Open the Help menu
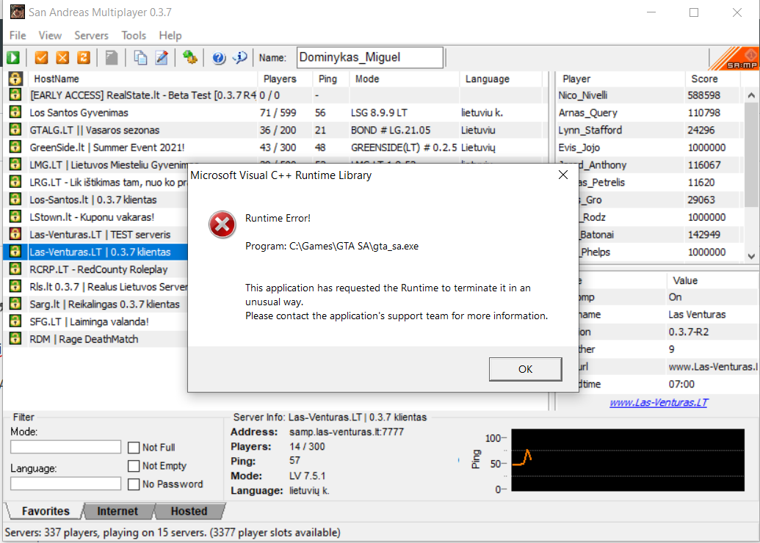 point(170,35)
